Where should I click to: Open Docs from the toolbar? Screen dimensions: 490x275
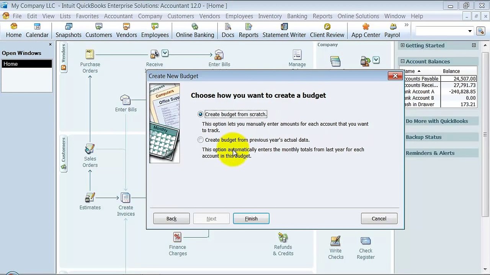point(228,31)
